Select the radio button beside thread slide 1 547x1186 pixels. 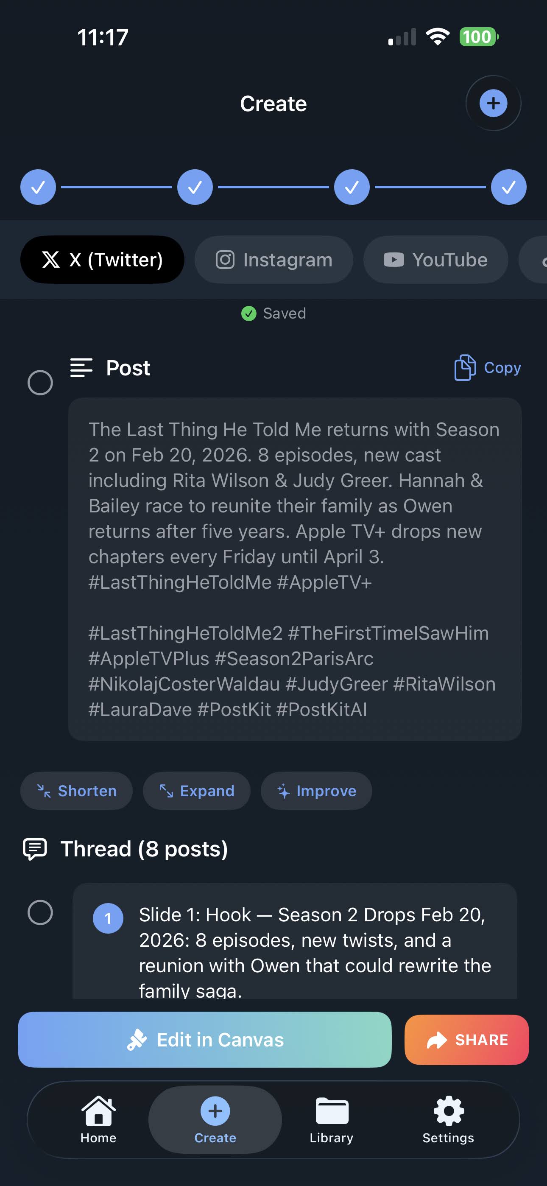point(40,912)
